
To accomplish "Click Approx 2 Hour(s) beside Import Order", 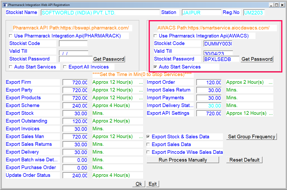I will pyautogui.click(x=245, y=82).
